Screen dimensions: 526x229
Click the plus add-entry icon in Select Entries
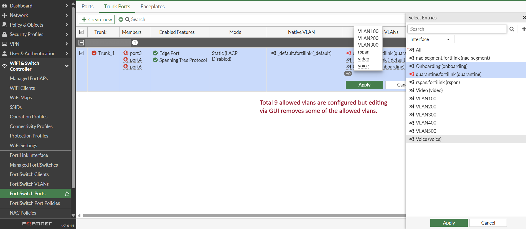523,29
